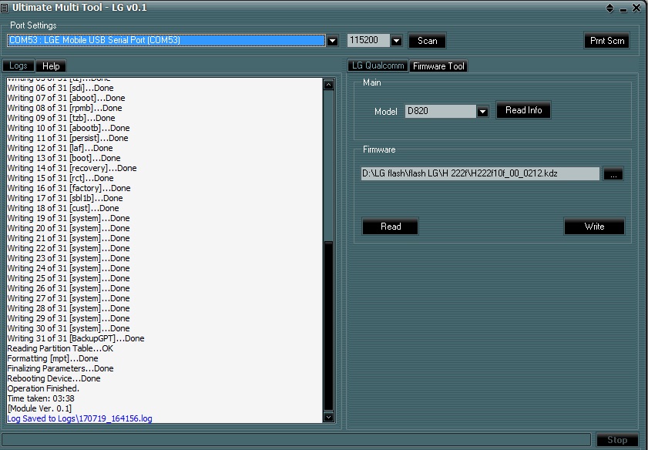Image resolution: width=648 pixels, height=450 pixels.
Task: Click the firmware file path field
Action: coord(480,173)
